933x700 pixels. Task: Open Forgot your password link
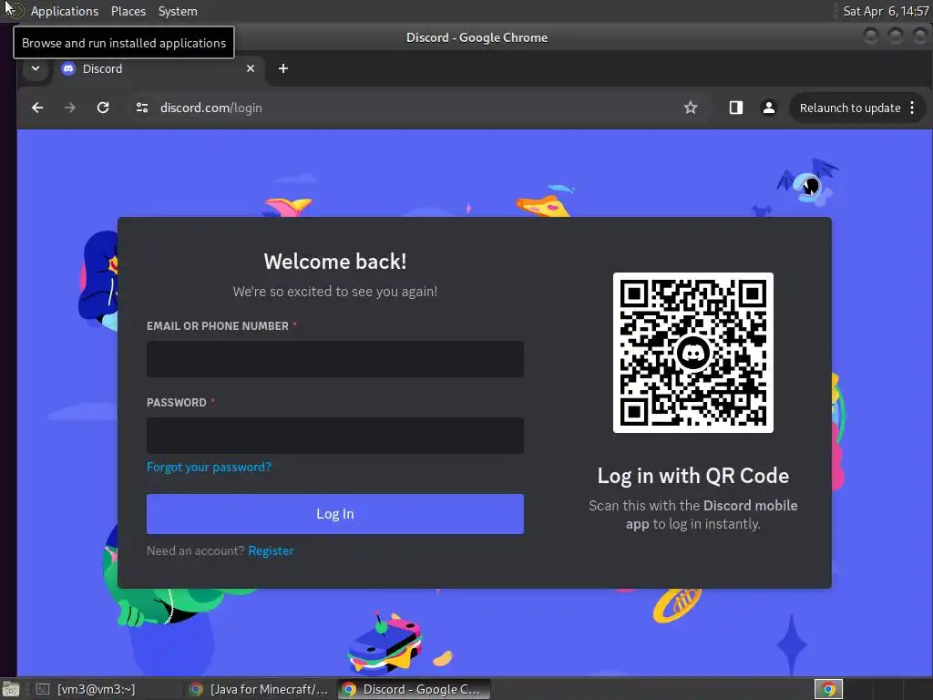209,467
